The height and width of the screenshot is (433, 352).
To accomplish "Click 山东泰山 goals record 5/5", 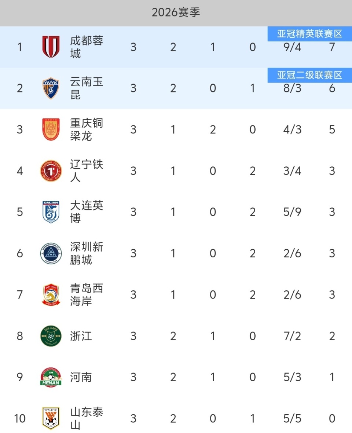I will point(292,418).
